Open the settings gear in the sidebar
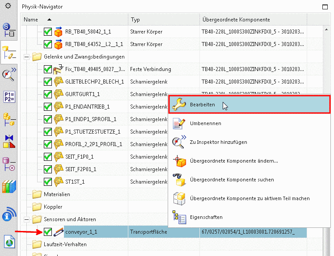The image size is (334, 256). click(8, 6)
